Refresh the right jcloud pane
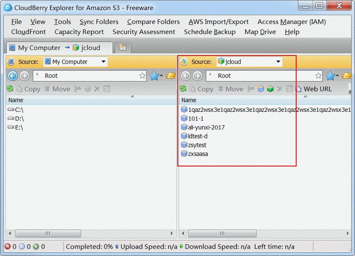Viewport: 355px width, 256px height. coord(183,89)
